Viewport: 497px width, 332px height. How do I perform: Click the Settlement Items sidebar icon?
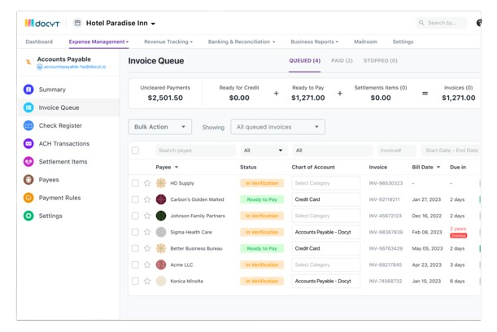coord(28,162)
